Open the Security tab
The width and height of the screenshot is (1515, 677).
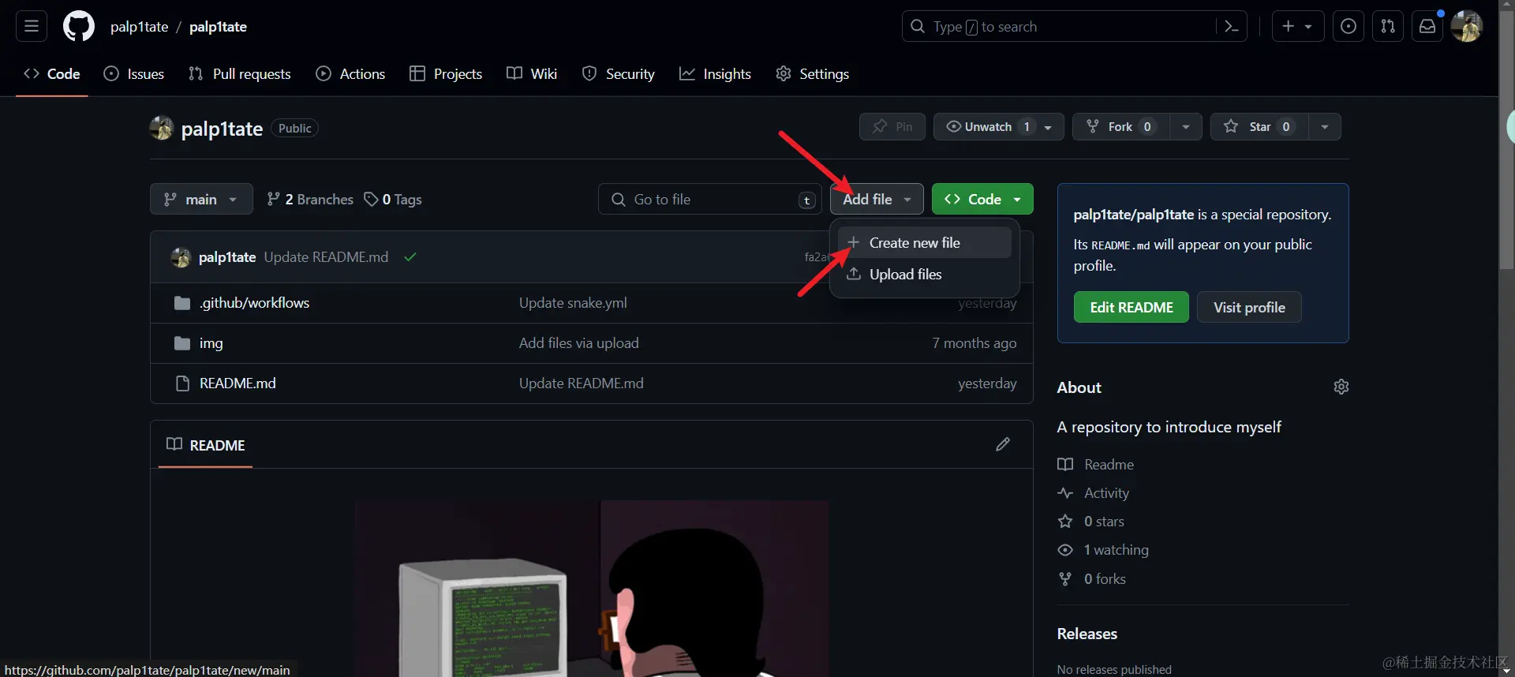[619, 73]
